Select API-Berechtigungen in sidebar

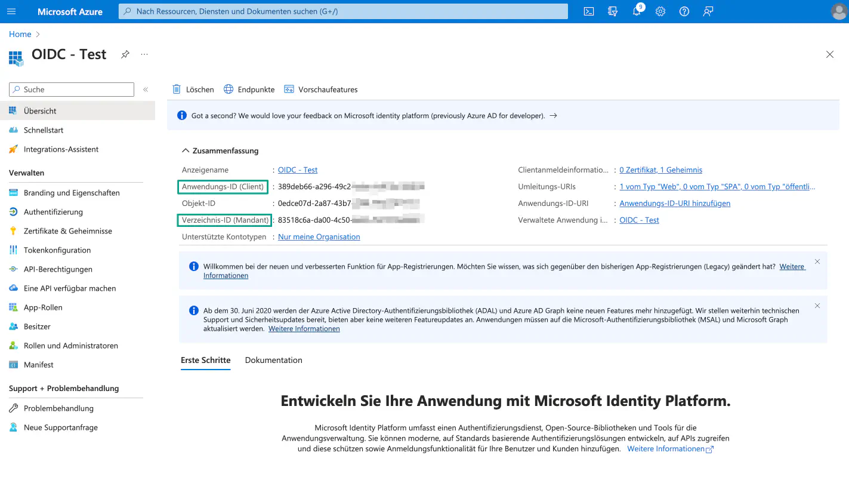tap(58, 269)
